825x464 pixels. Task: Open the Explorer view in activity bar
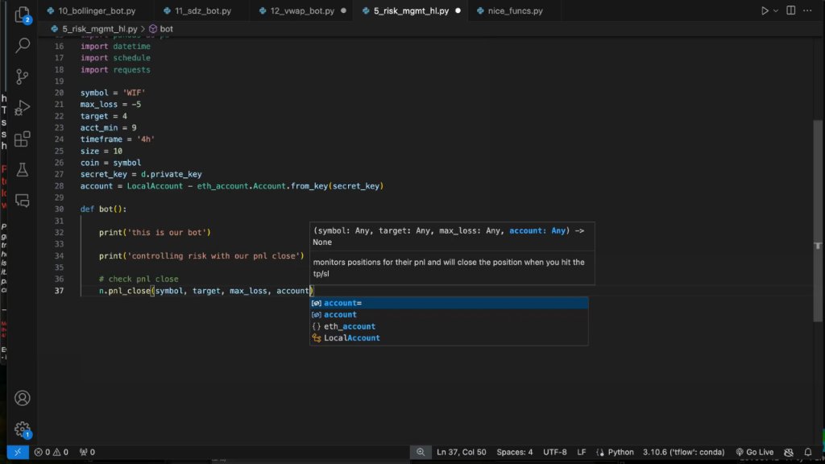(22, 14)
